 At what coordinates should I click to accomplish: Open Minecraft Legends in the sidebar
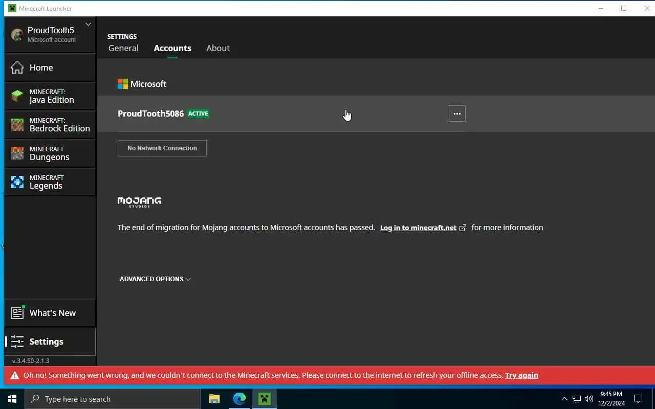(50, 182)
